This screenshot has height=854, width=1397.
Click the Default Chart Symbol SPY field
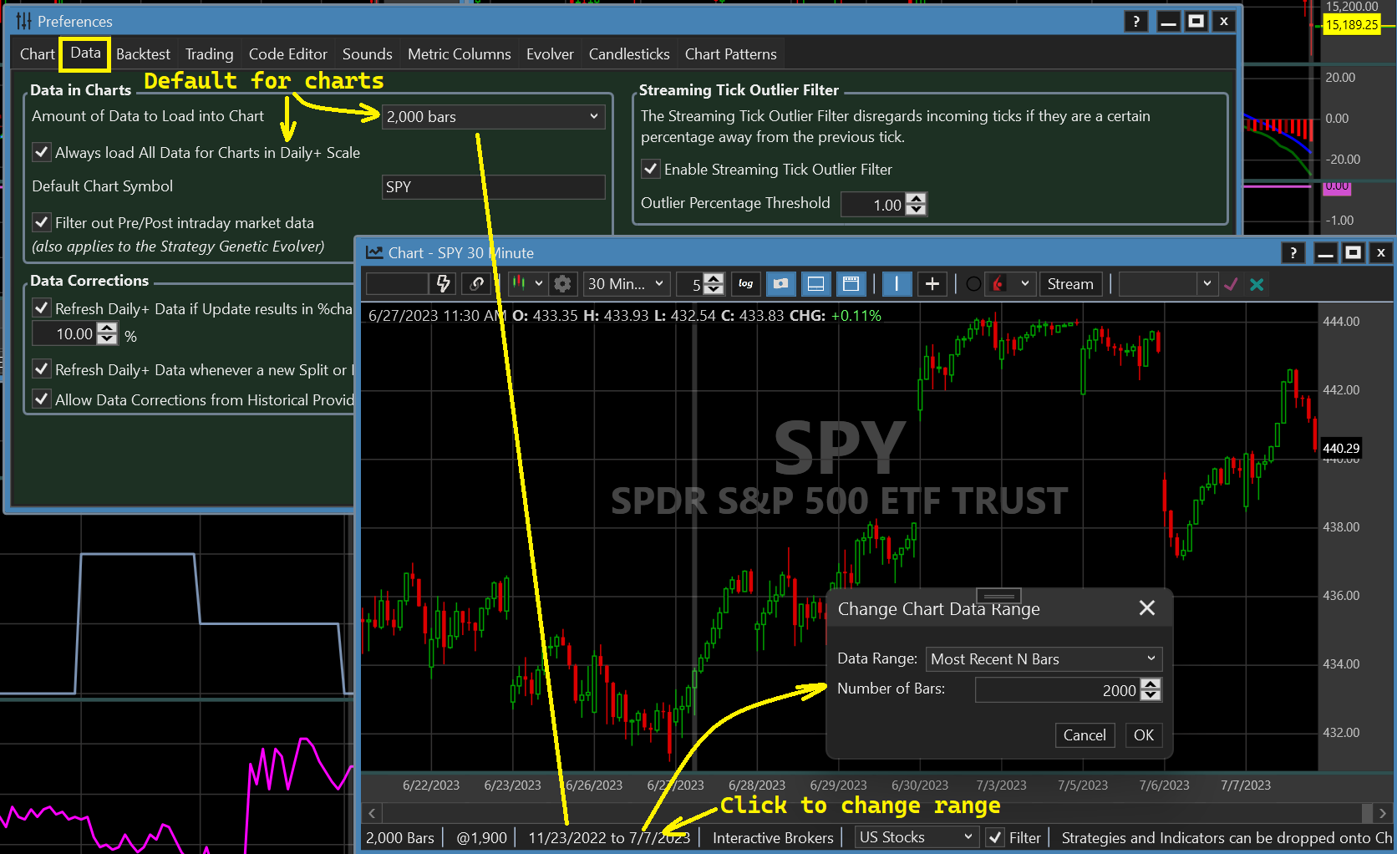click(493, 187)
